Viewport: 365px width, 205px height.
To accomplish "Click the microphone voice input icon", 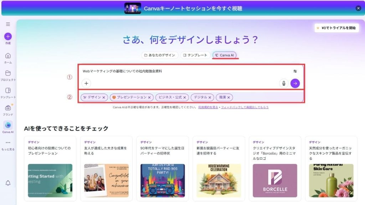I will point(284,83).
